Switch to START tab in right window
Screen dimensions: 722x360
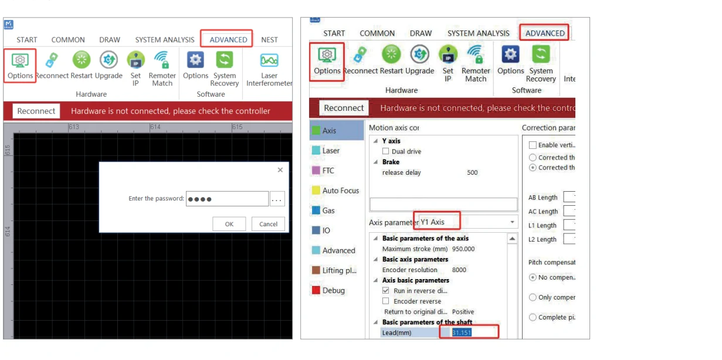tap(334, 33)
